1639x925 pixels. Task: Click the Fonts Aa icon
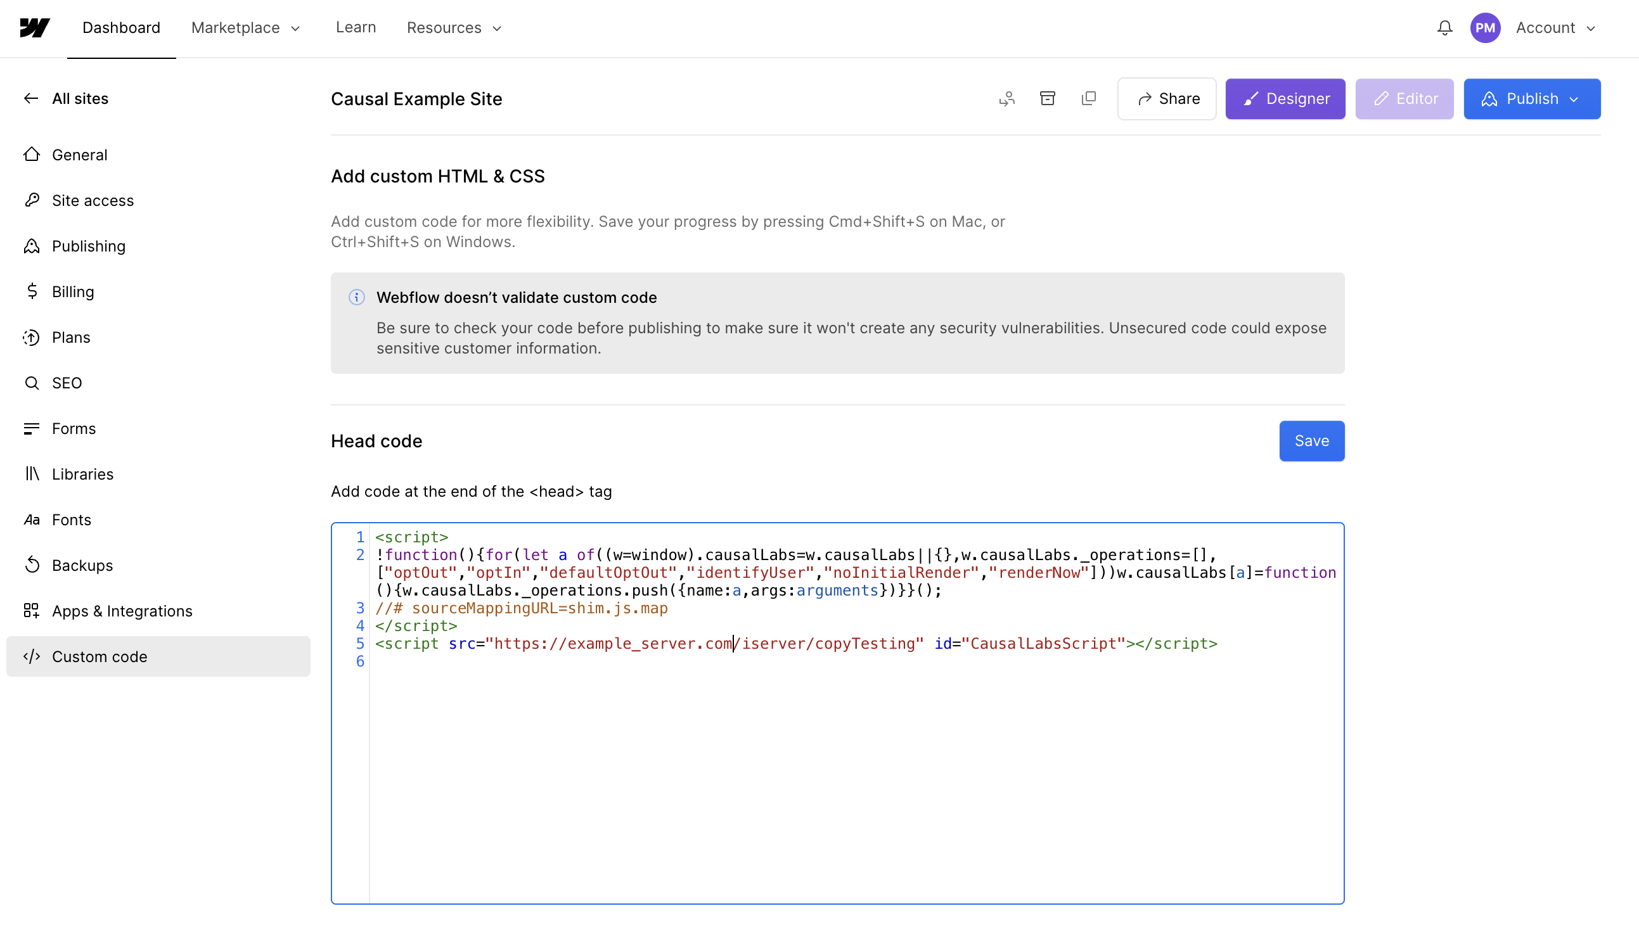[x=32, y=520]
